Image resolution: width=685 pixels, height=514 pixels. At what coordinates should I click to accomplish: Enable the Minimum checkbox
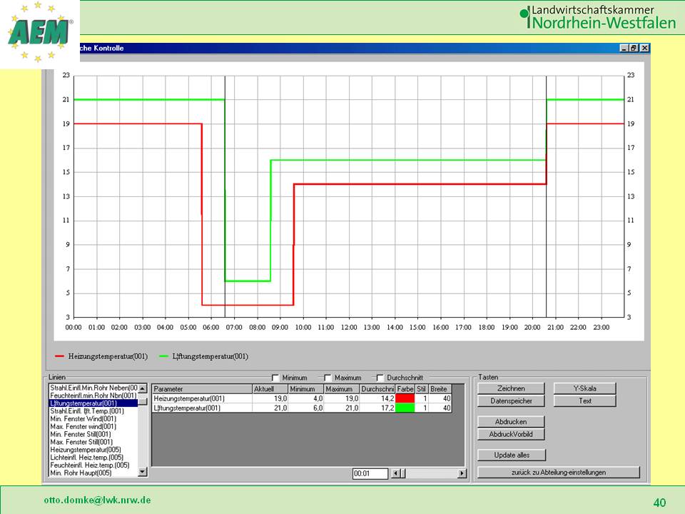276,378
